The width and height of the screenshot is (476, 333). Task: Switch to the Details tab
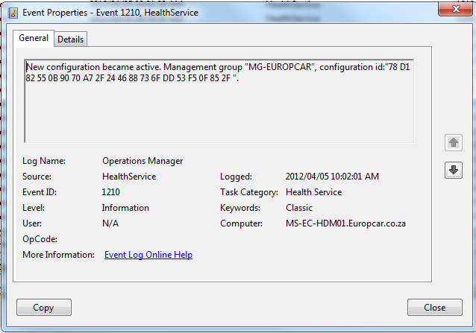(71, 39)
